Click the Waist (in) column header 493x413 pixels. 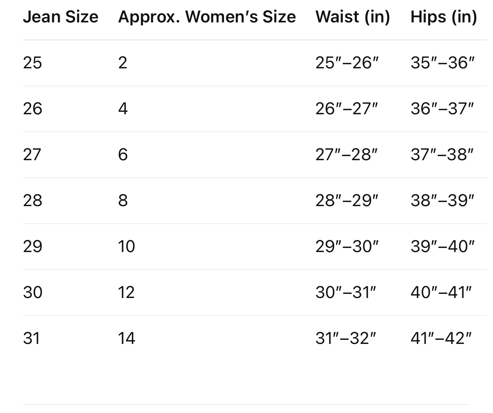click(353, 17)
